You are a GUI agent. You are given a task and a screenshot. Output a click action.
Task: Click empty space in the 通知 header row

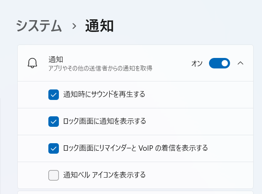click(172, 63)
